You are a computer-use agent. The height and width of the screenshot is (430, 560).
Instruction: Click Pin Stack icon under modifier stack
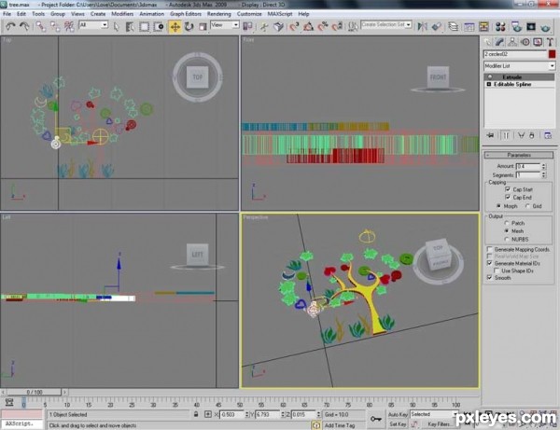(x=490, y=135)
